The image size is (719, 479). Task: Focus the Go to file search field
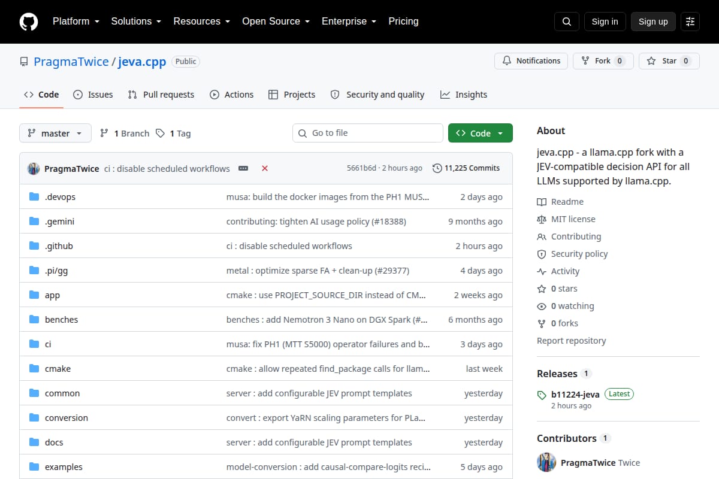368,133
